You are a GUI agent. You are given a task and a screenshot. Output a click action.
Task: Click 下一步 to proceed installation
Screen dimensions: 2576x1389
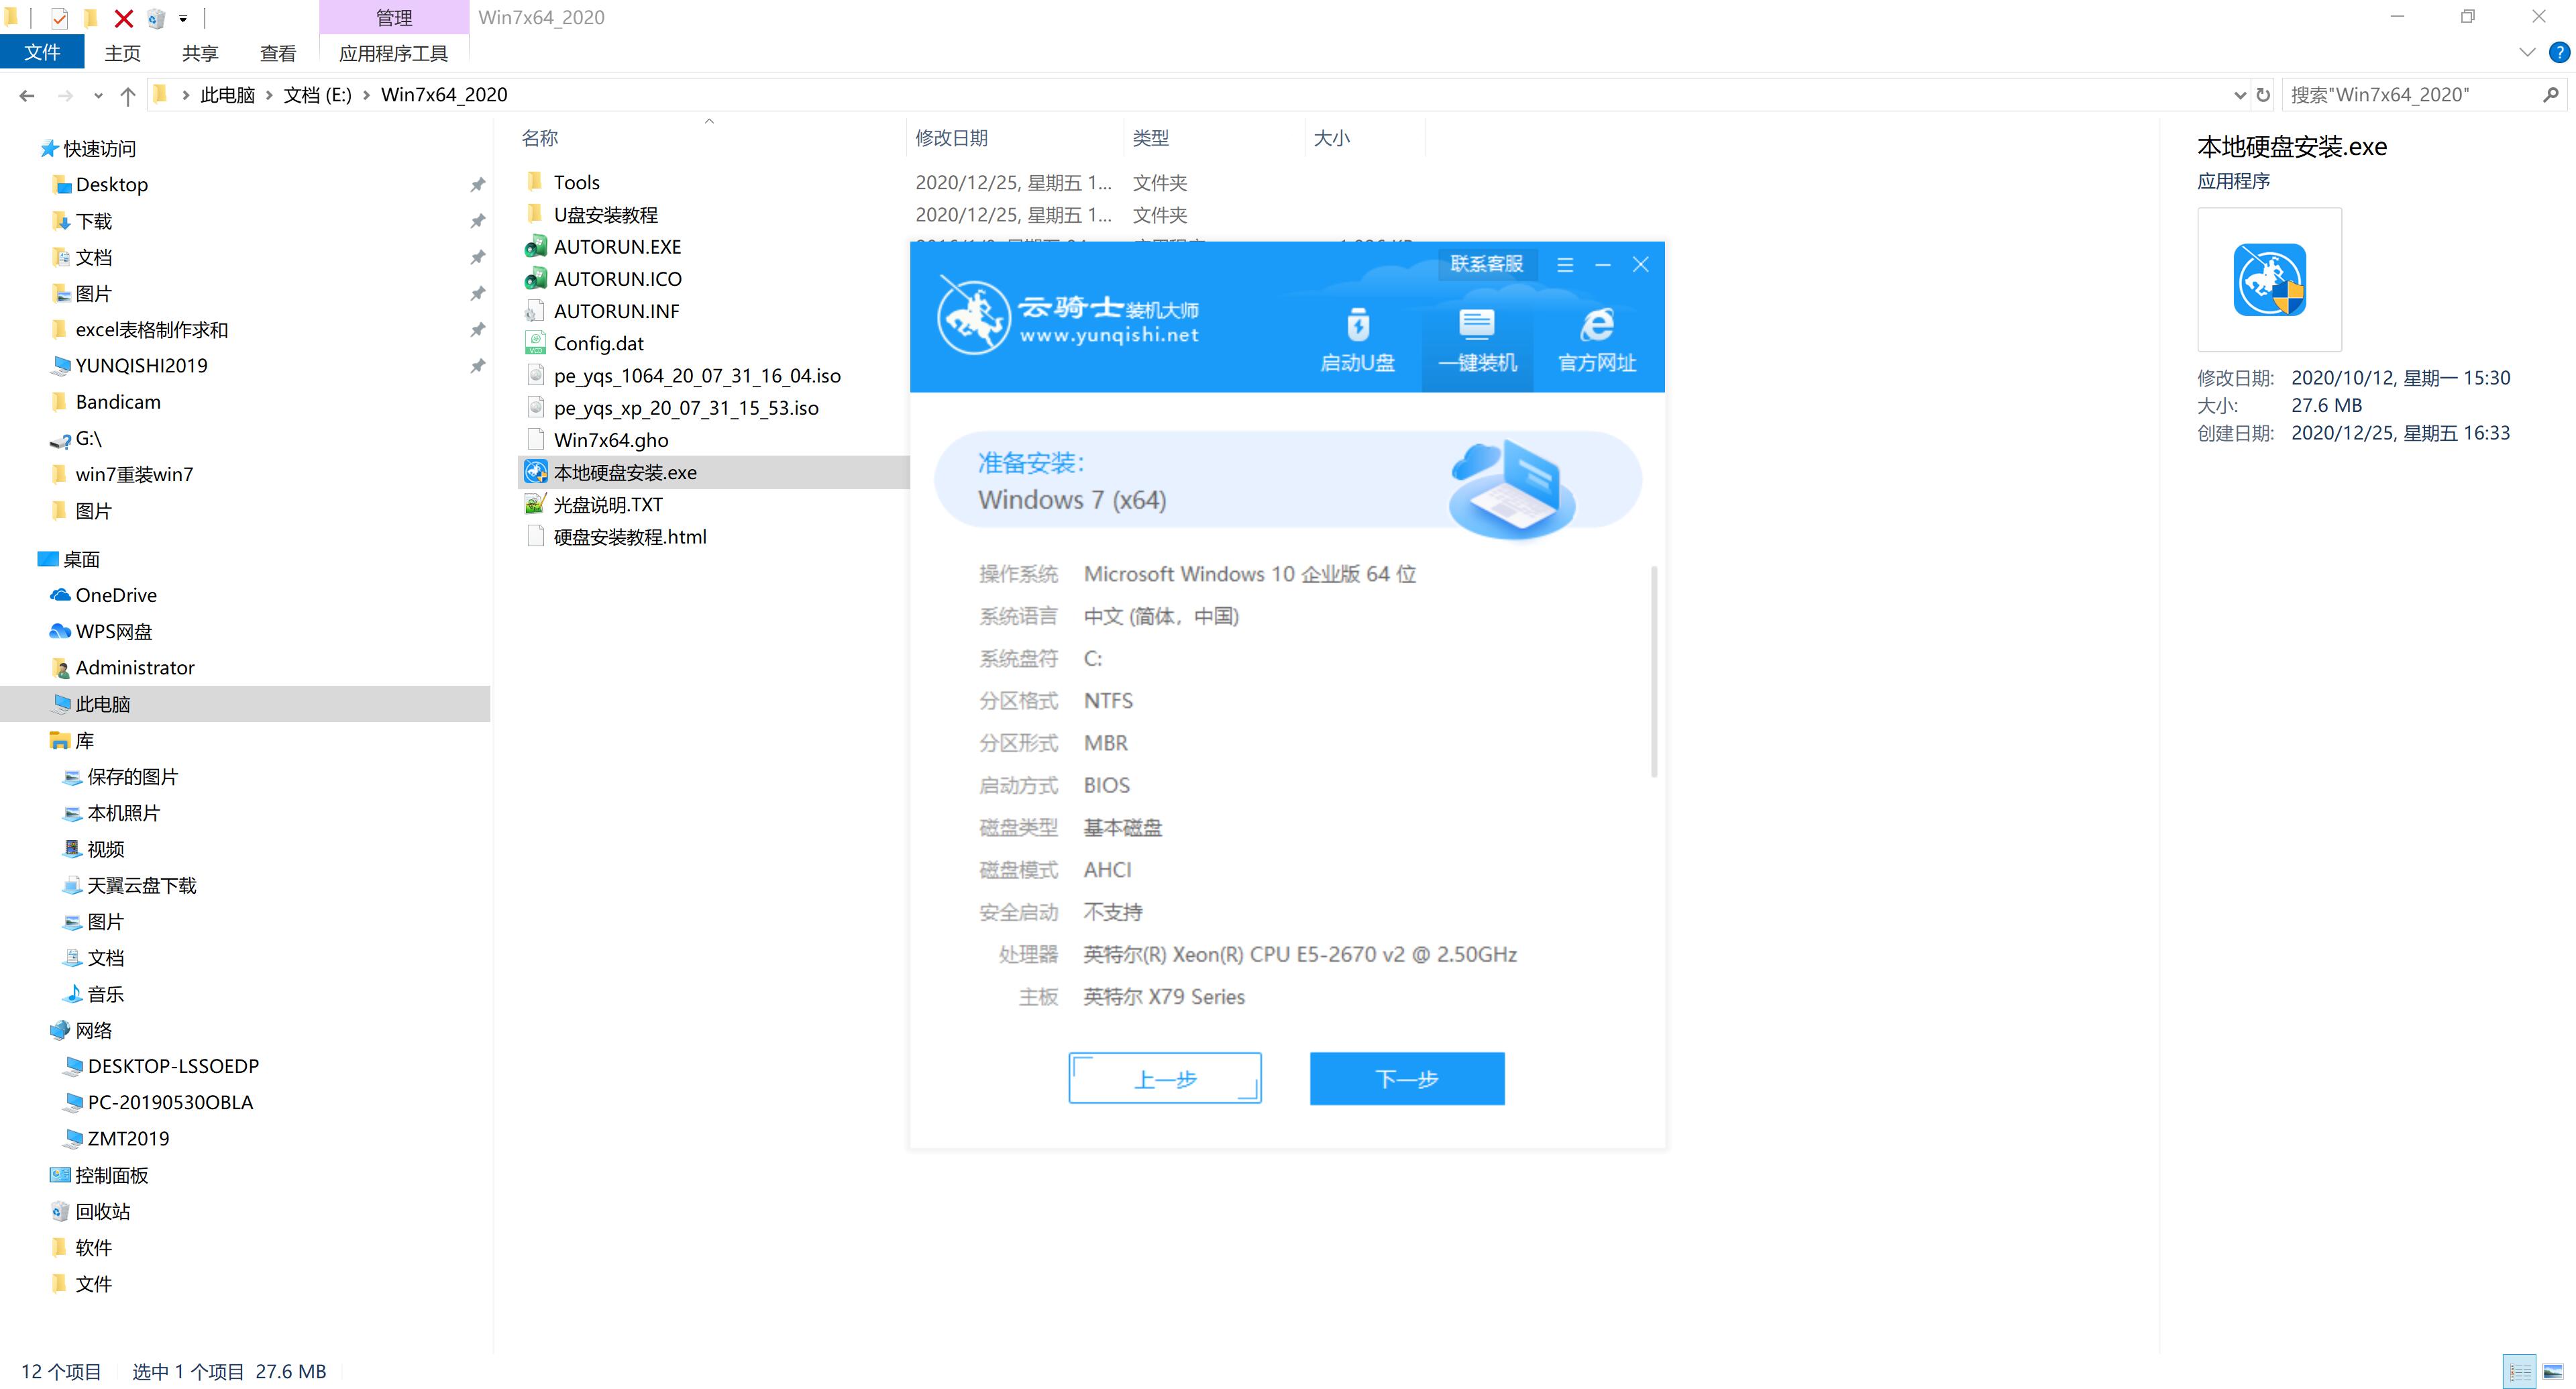[1407, 1078]
